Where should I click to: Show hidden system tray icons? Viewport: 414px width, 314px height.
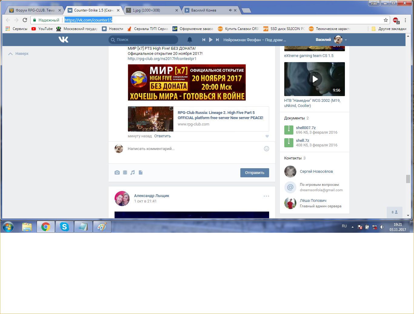pos(352,227)
